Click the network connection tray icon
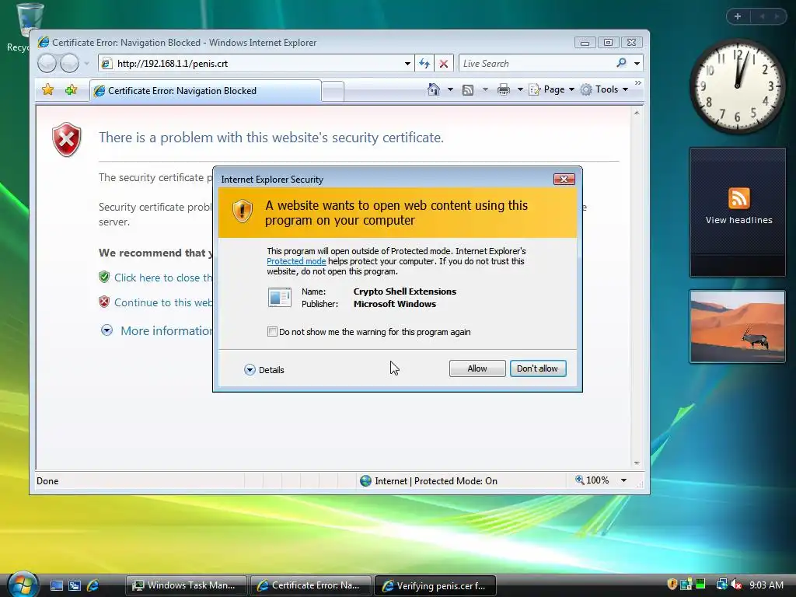The height and width of the screenshot is (597, 796). click(x=721, y=585)
